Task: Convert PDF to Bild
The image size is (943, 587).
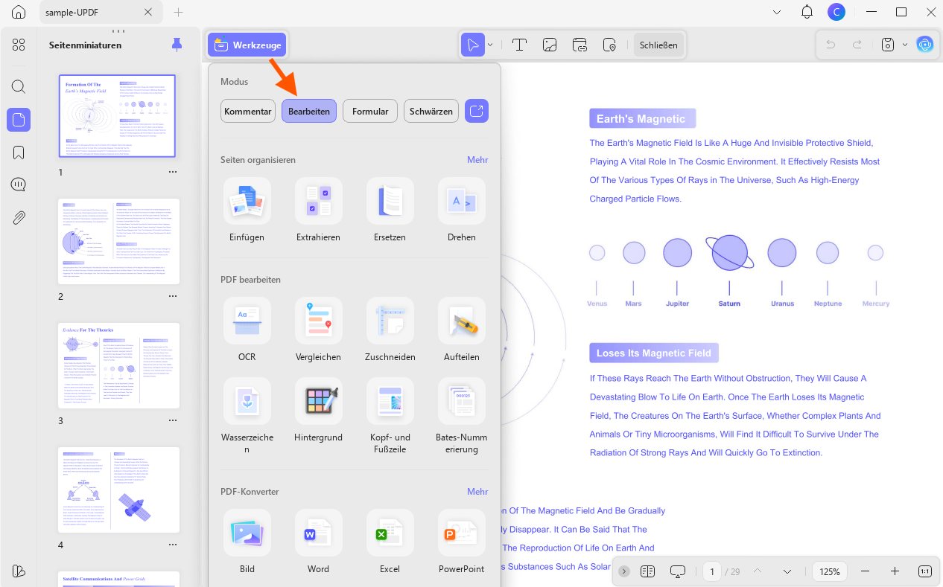Action: pos(247,542)
